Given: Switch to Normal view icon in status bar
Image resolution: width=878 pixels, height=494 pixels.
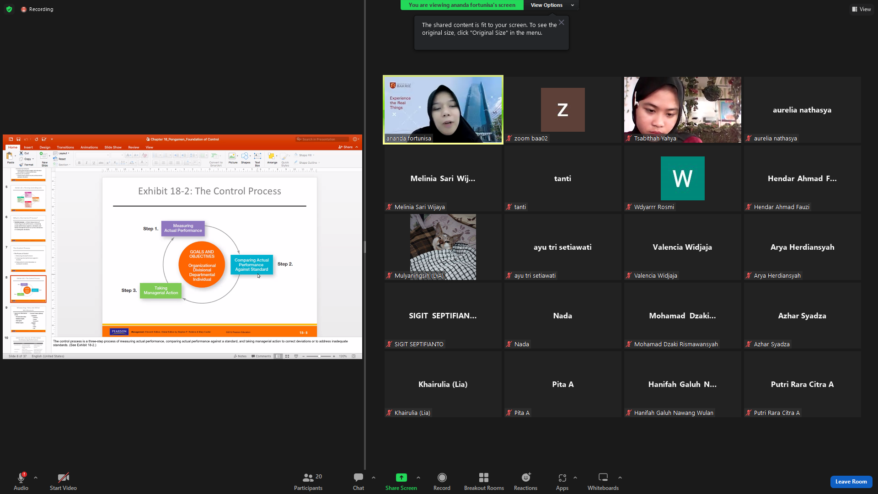Looking at the screenshot, I should [x=278, y=356].
